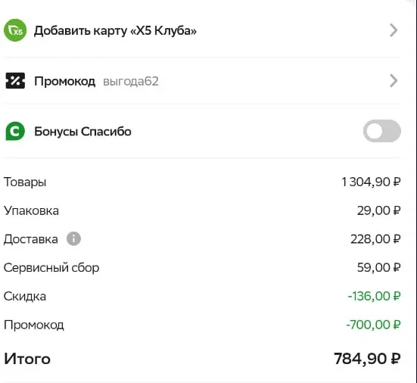Expand the Добавить карту X5 Клуба chevron
The height and width of the screenshot is (383, 417).
394,30
